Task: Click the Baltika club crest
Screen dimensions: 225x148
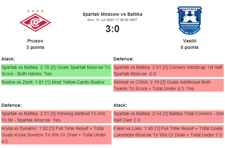Action: [189, 20]
